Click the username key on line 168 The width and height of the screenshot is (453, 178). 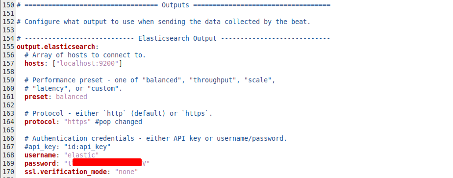pos(40,155)
